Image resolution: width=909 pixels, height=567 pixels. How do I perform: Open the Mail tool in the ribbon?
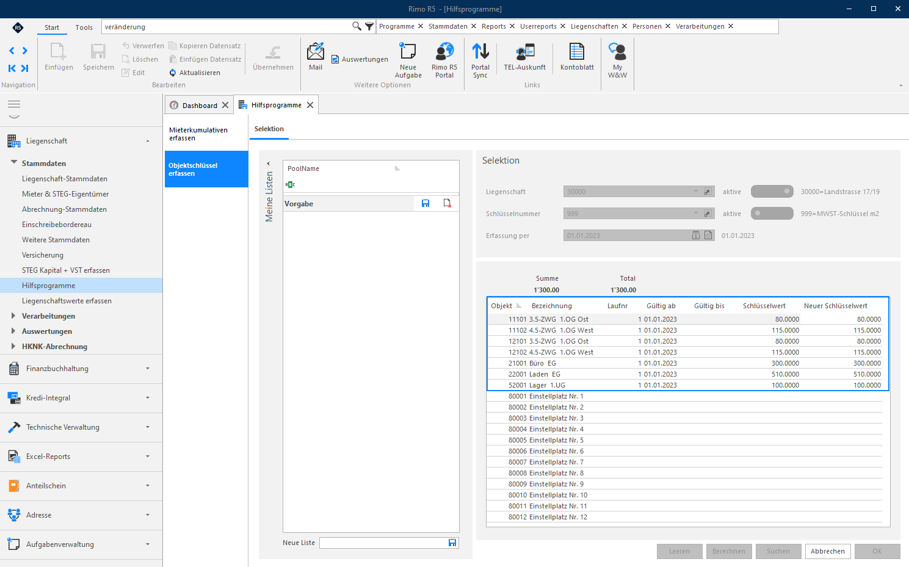[316, 57]
